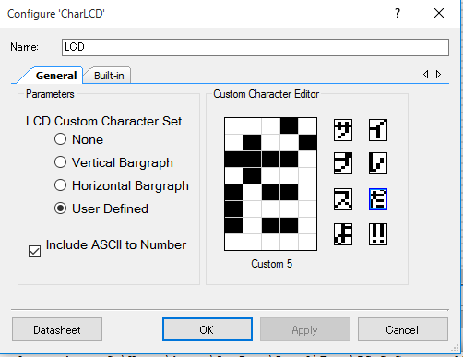
Task: Click the left tab scroll arrow
Action: coord(426,74)
